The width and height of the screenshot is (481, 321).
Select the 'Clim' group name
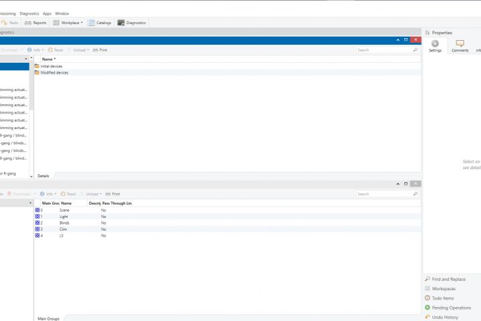coord(63,229)
